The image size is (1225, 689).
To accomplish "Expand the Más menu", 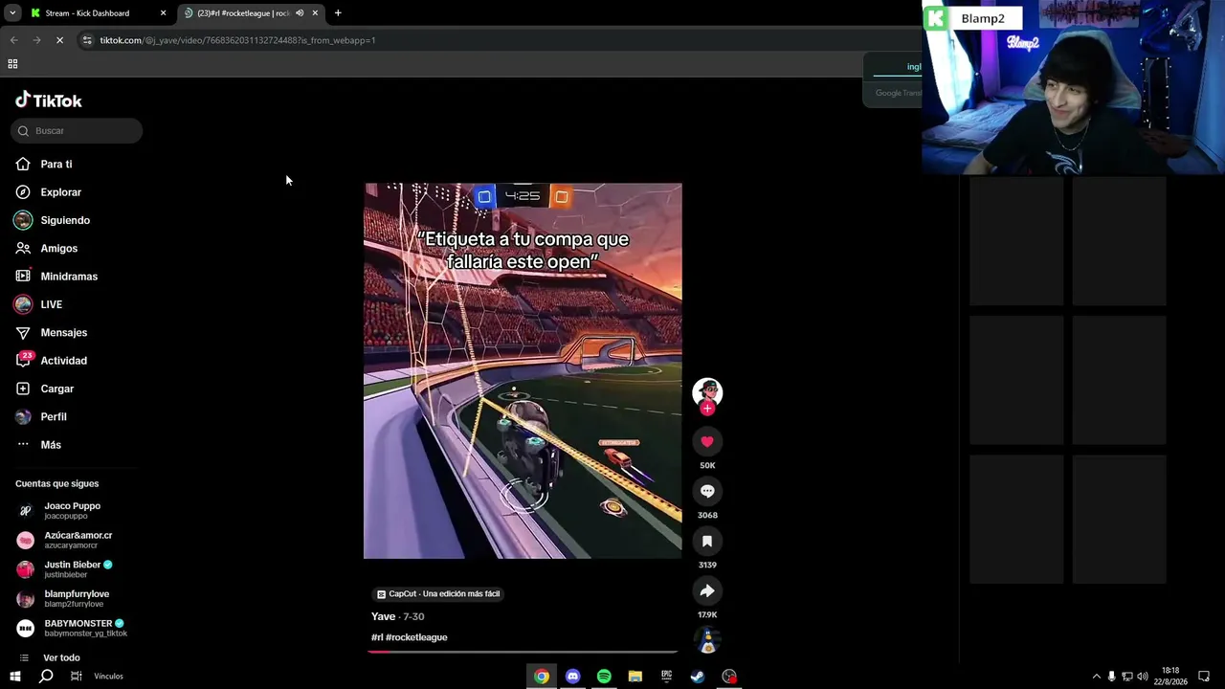I will click(x=50, y=445).
